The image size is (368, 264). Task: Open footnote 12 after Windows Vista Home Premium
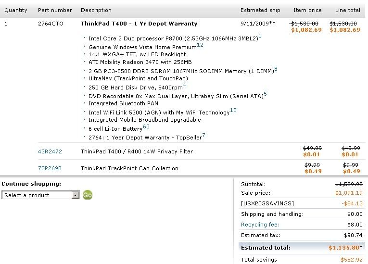200,45
